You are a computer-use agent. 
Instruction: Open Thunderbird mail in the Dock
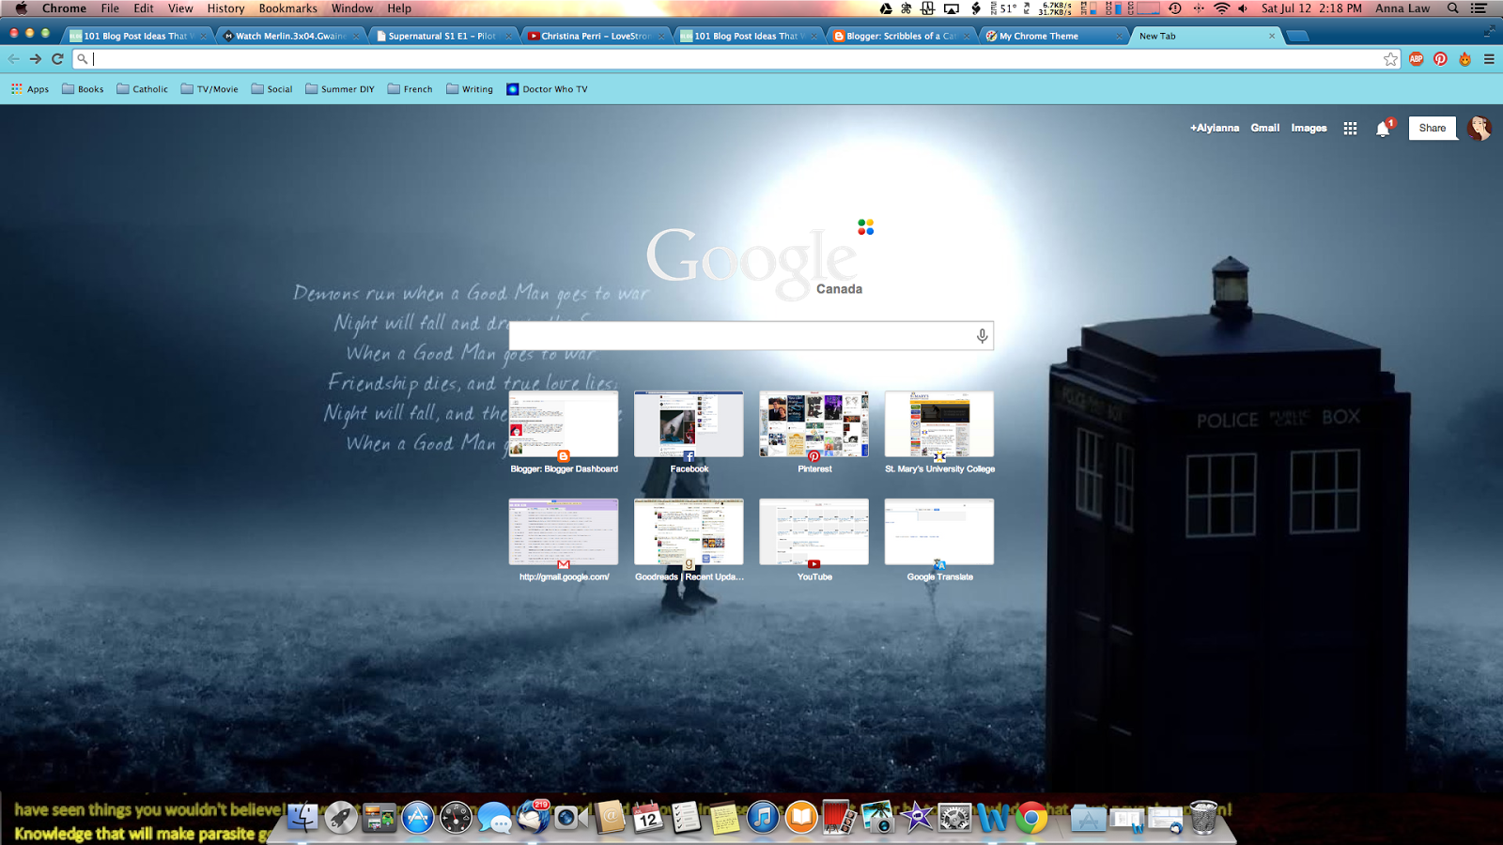[x=533, y=818]
